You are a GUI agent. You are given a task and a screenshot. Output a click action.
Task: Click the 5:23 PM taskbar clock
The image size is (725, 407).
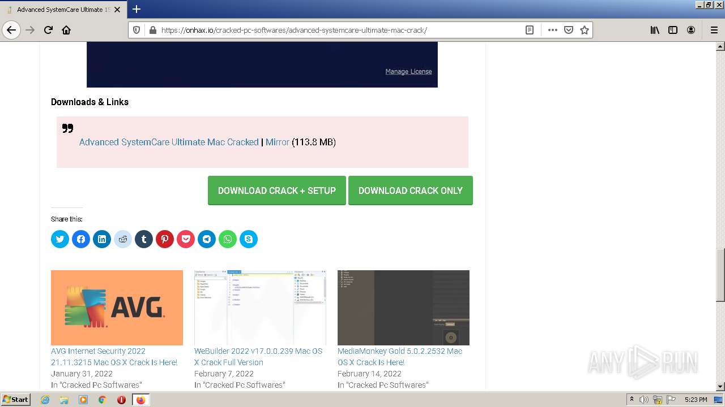tap(696, 400)
